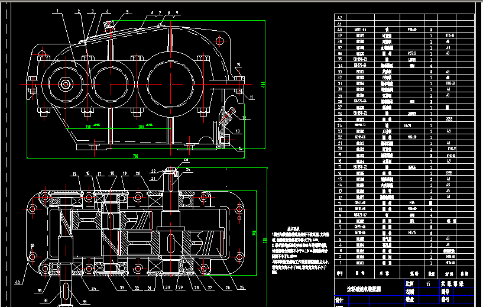The height and width of the screenshot is (307, 483).
Task: Click callout number 28 below the plan view
Action: coord(196,287)
